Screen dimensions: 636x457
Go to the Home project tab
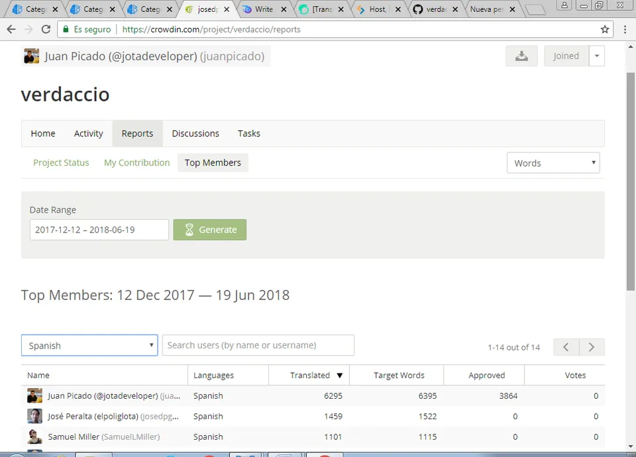pos(43,133)
